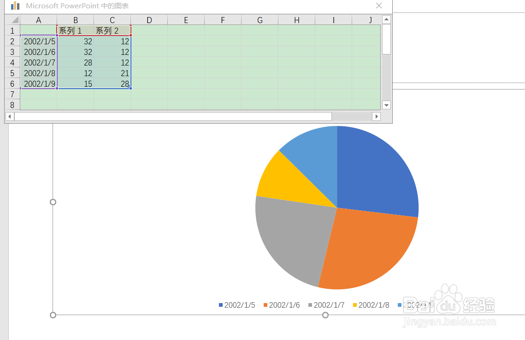Select column F header
This screenshot has width=525, height=340.
(x=223, y=20)
